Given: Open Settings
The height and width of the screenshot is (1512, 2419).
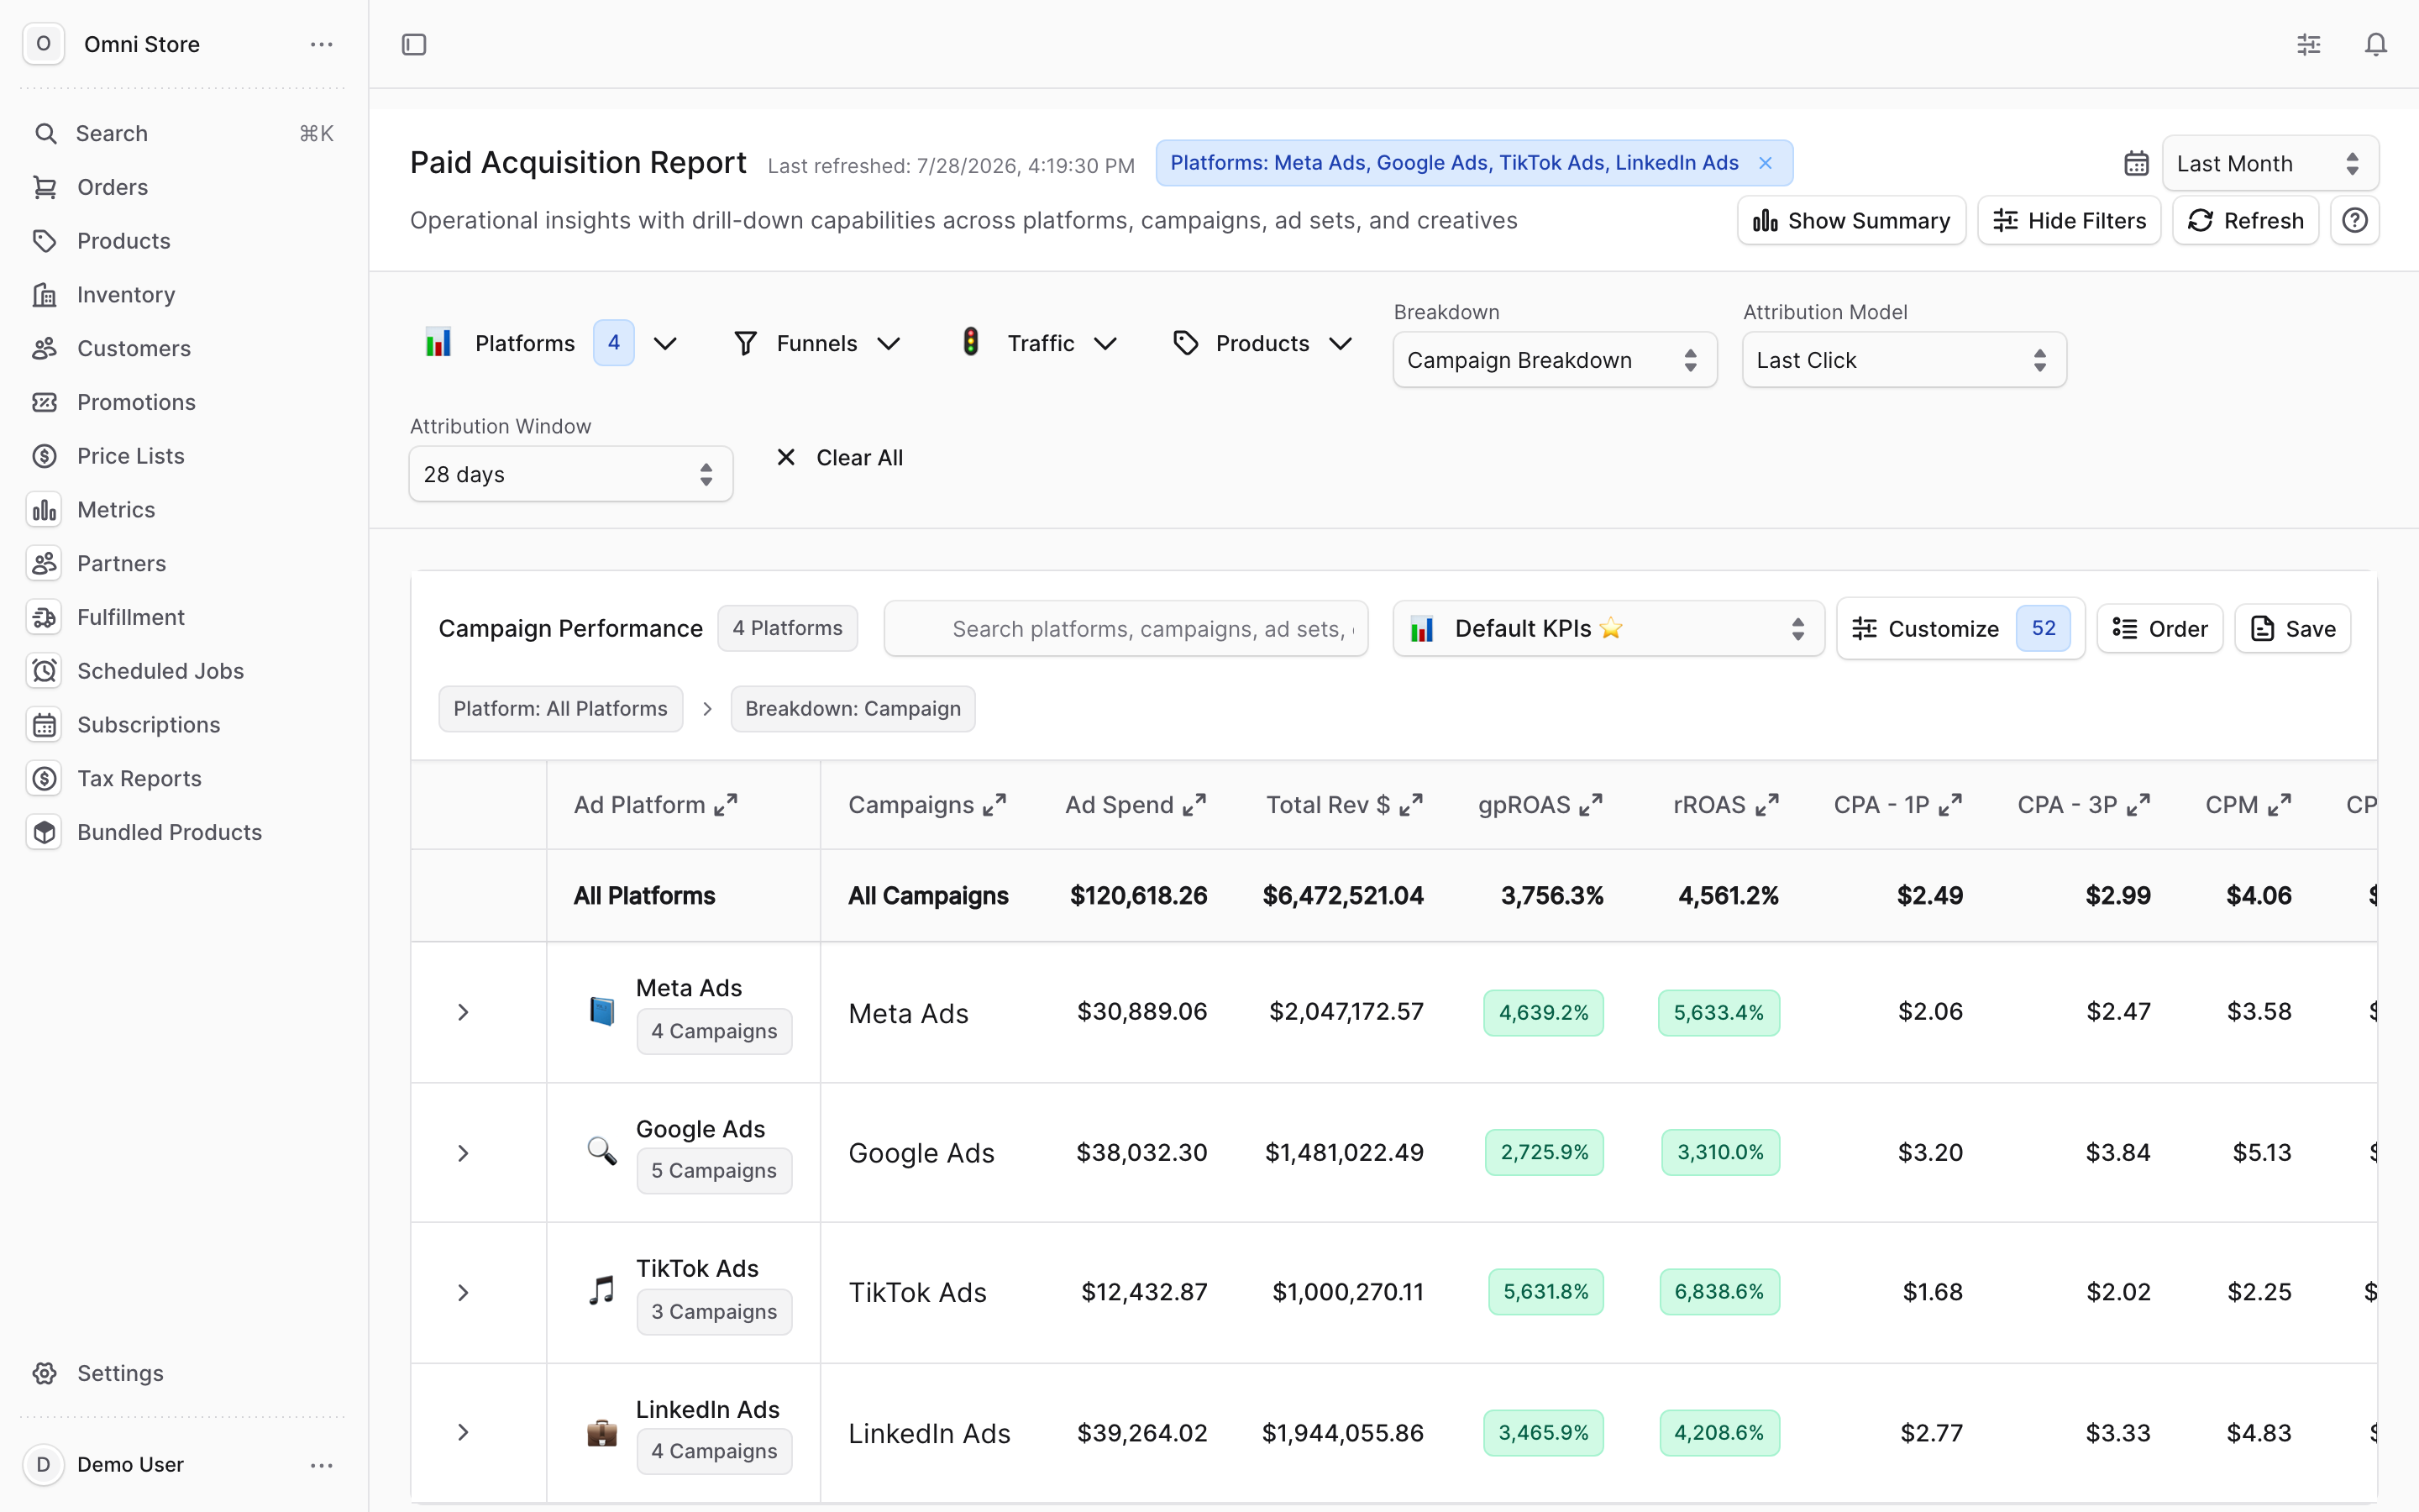Looking at the screenshot, I should (x=184, y=1373).
